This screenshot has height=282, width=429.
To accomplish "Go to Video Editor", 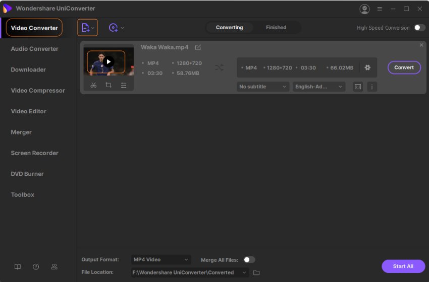I will click(28, 111).
